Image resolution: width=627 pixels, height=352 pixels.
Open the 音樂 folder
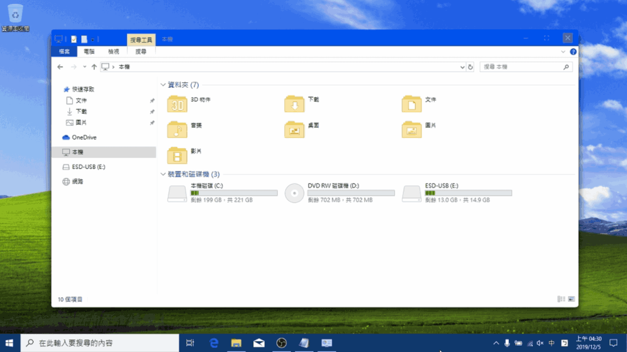(185, 130)
